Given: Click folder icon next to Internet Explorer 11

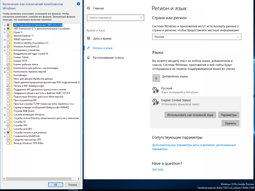Looking at the screenshot, I should point(11,36).
